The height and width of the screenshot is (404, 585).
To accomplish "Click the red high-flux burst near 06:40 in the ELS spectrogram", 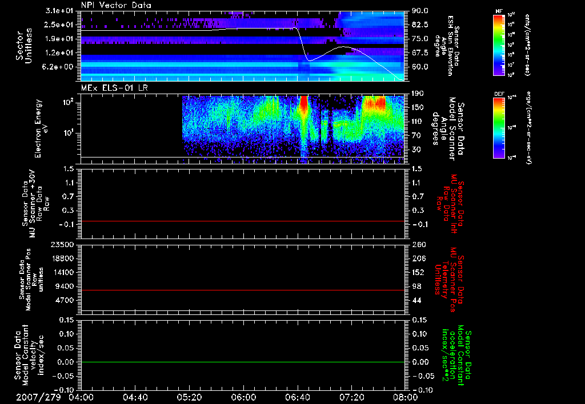I will click(x=304, y=104).
